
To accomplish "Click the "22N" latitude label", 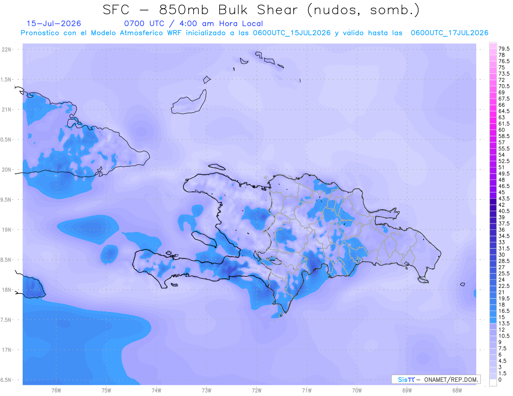I will pyautogui.click(x=7, y=50).
